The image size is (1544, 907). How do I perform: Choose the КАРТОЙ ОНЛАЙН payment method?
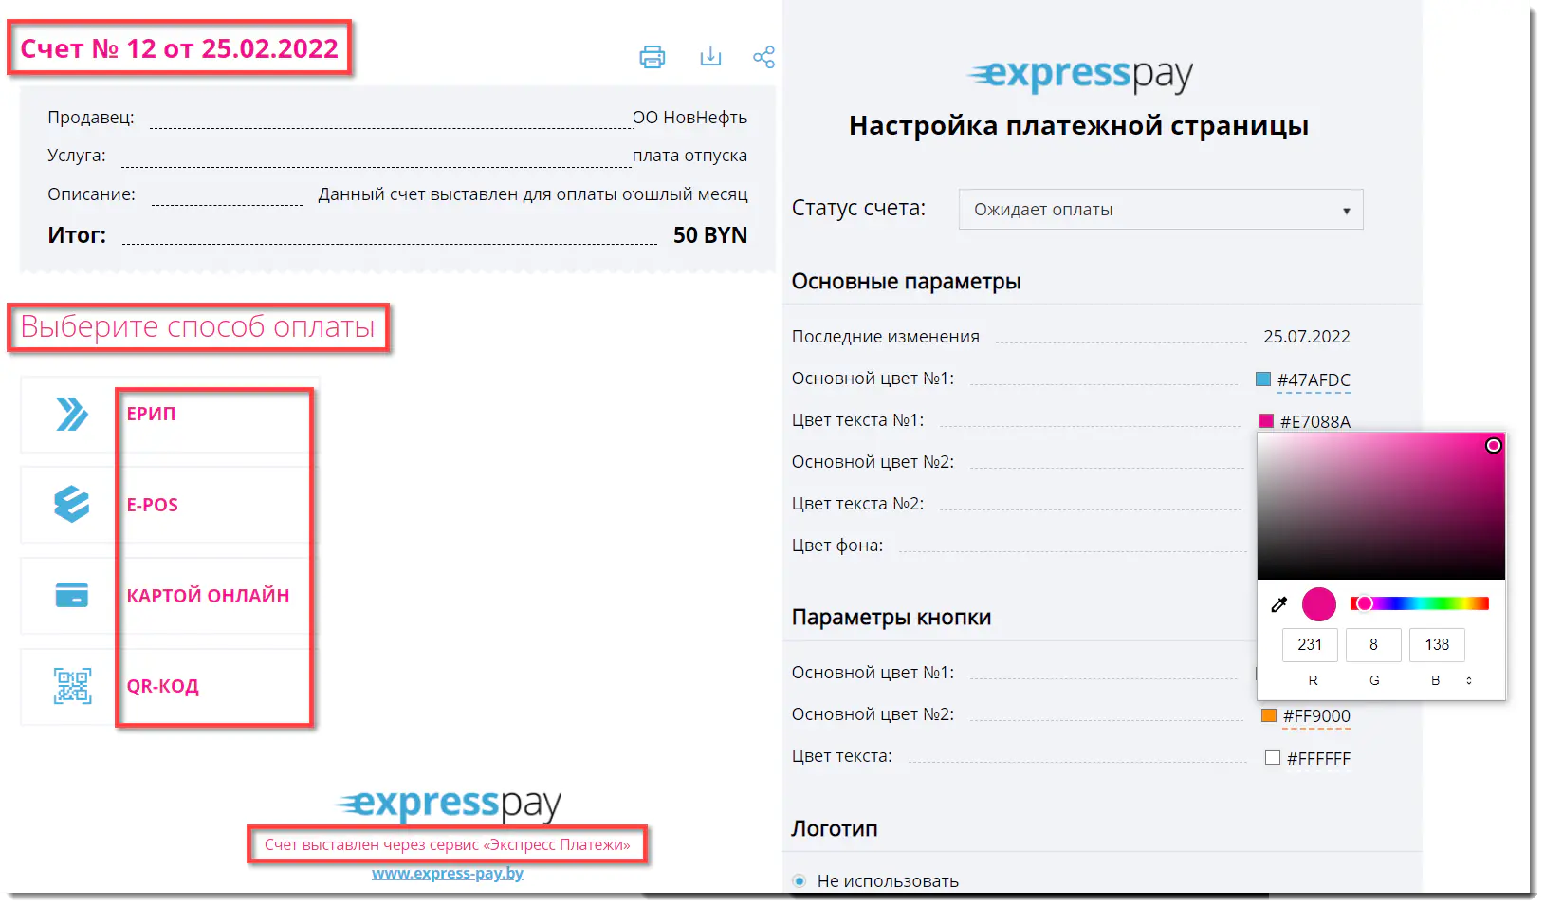[209, 596]
